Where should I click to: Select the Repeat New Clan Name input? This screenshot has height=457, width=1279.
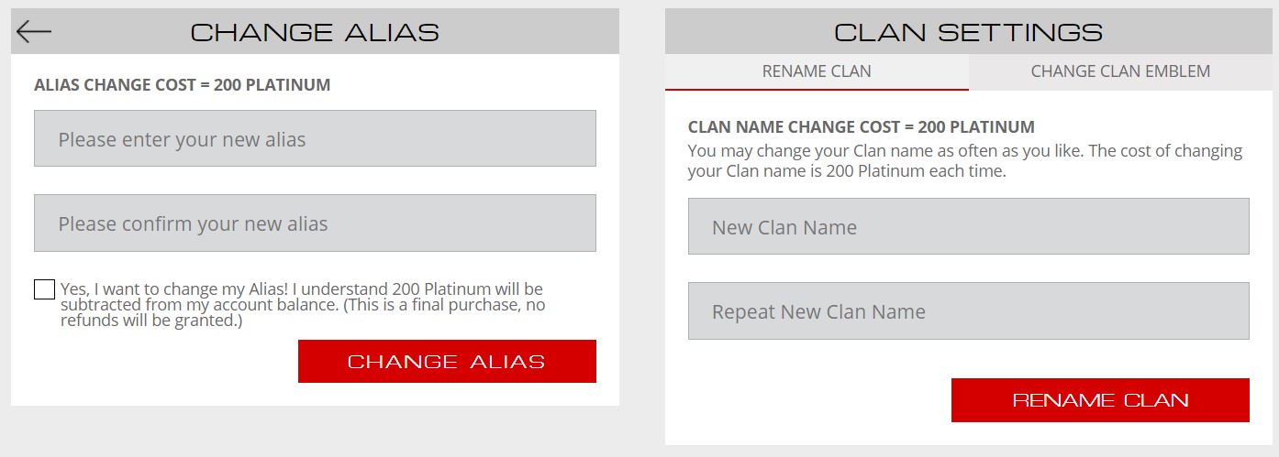pyautogui.click(x=968, y=311)
